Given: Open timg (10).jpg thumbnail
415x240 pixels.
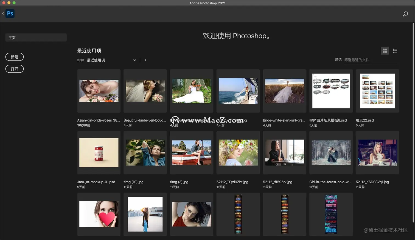Looking at the screenshot, I should [145, 153].
